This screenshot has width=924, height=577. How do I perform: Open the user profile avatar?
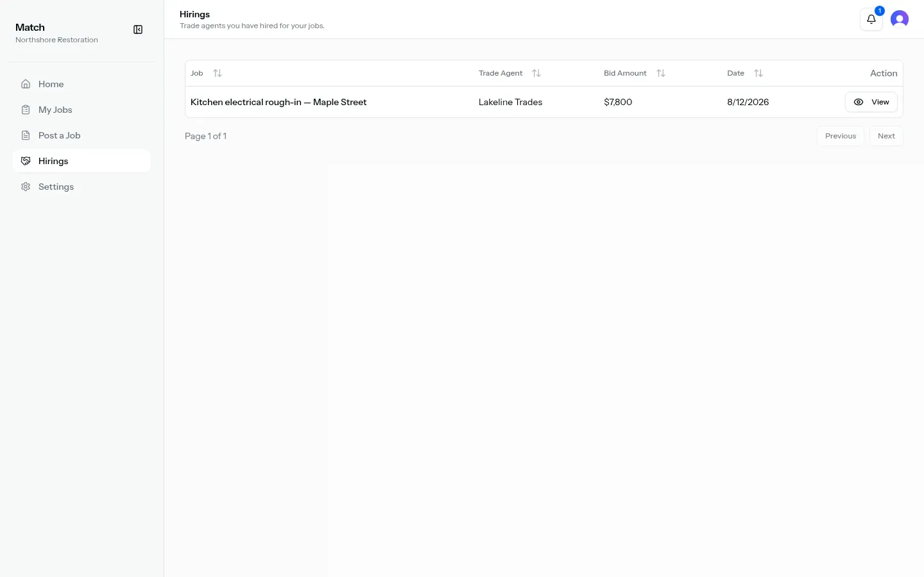click(x=900, y=19)
